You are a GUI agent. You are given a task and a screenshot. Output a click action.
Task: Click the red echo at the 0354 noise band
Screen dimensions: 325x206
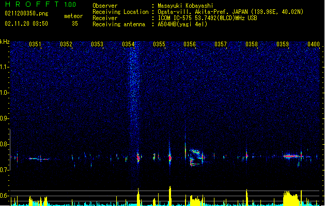tap(138, 158)
